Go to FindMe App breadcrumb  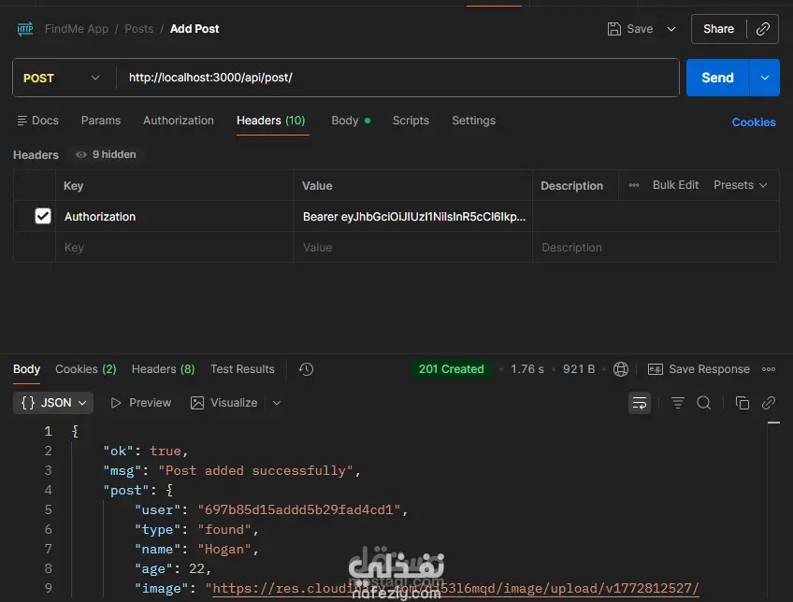click(77, 29)
